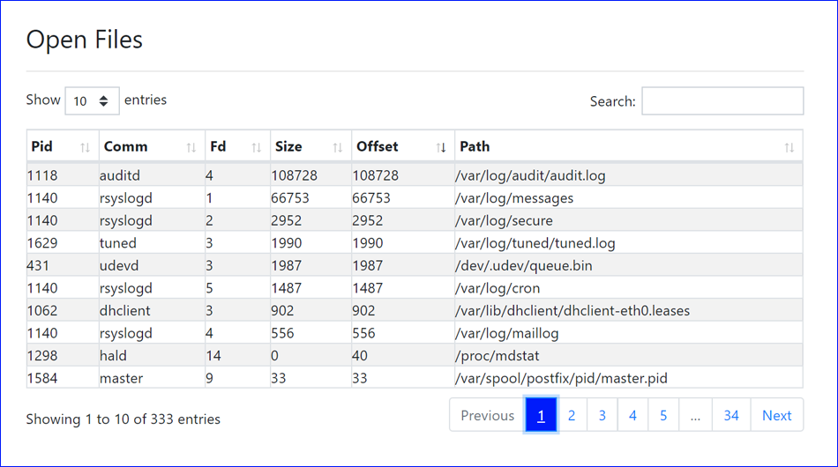Select /var/spool/postfix/pid/master.pid path
The image size is (838, 467).
(x=628, y=378)
